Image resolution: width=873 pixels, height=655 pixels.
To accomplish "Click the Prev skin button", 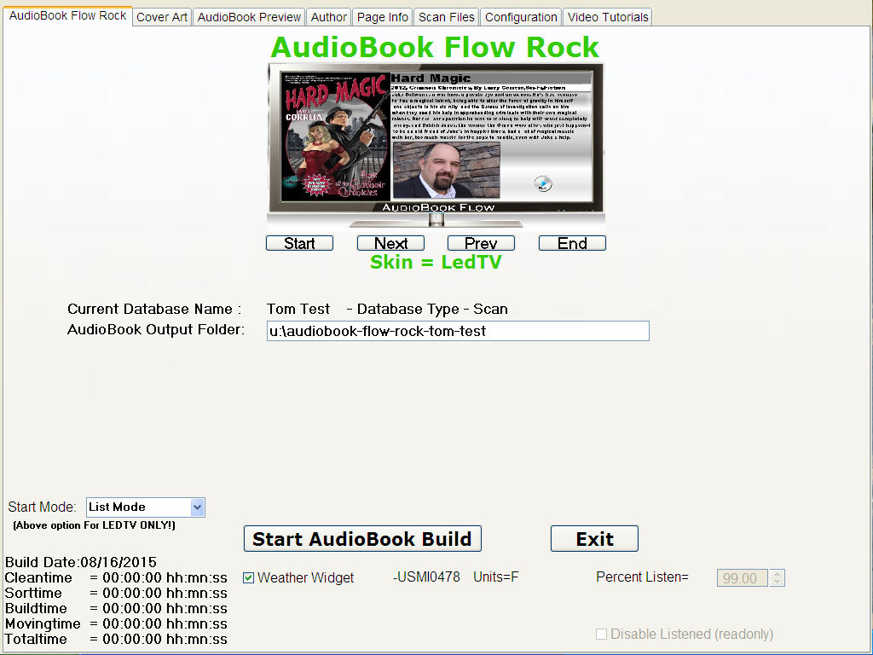I will (481, 243).
